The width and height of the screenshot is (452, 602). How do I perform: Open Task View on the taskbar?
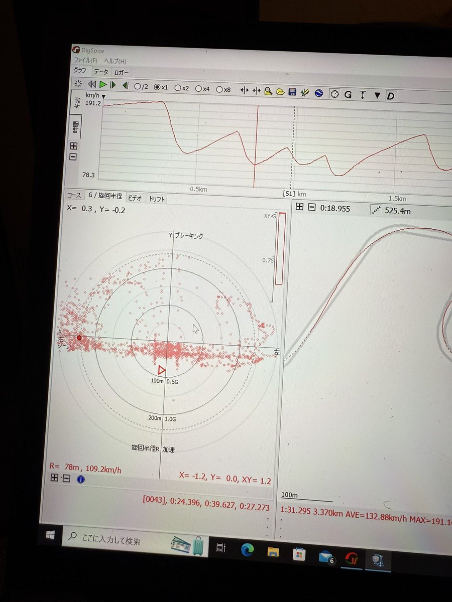coord(220,548)
